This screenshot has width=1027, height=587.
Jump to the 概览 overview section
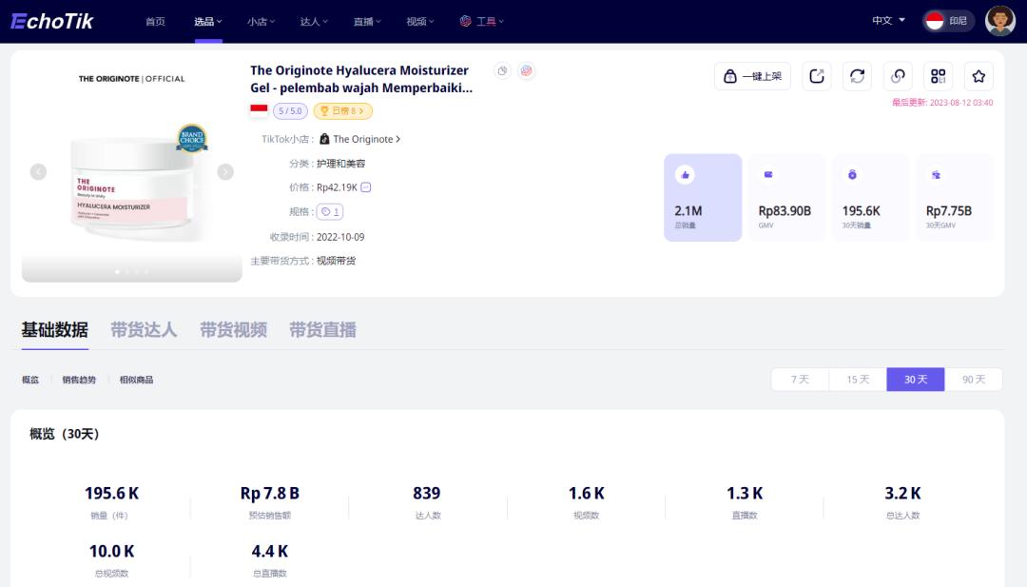tap(30, 380)
